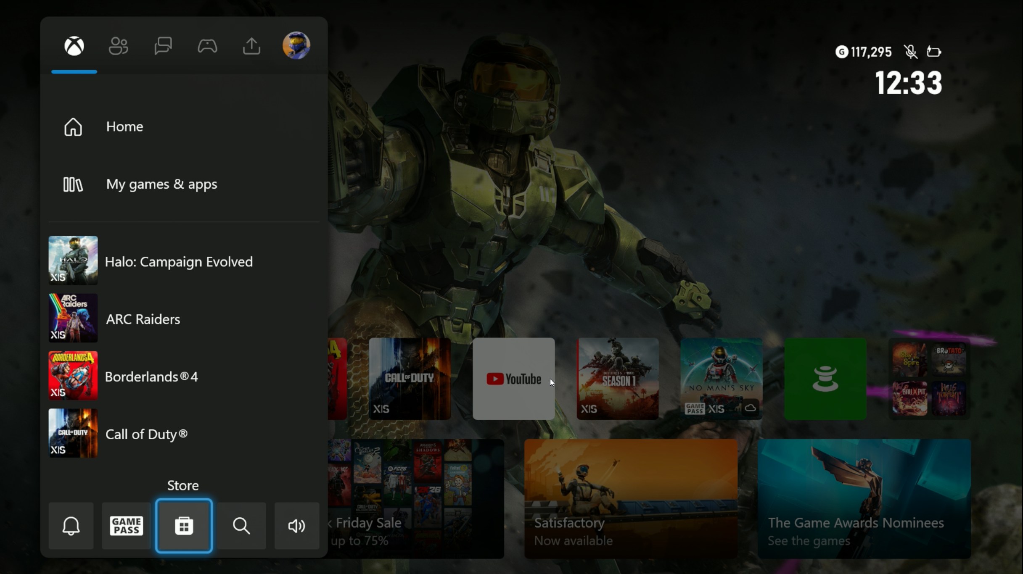Switch to the People tab
The height and width of the screenshot is (574, 1023).
tap(118, 46)
